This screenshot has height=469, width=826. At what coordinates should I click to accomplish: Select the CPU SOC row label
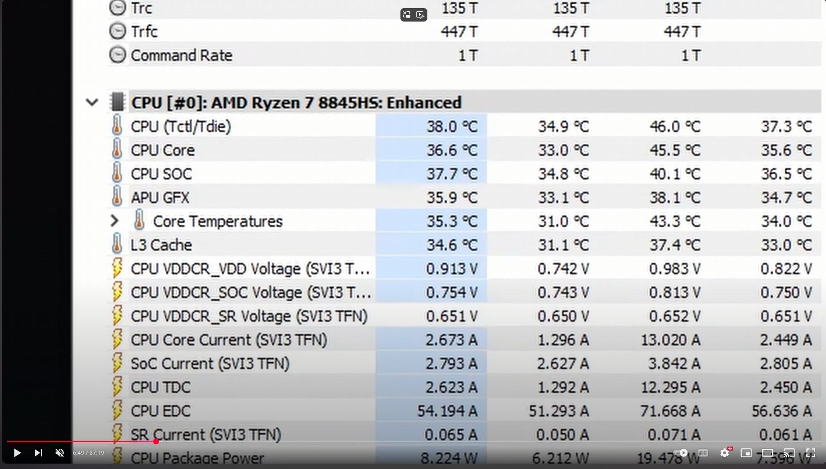[x=161, y=174]
